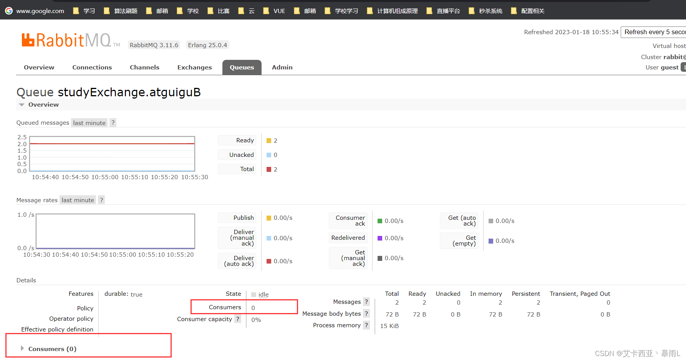Open the Refresh every 5 seconds dropdown
The height and width of the screenshot is (361, 686).
pos(653,32)
